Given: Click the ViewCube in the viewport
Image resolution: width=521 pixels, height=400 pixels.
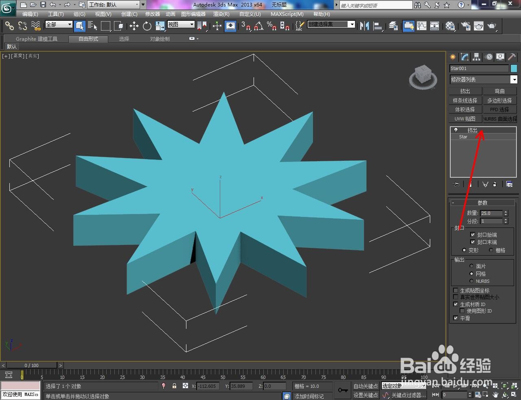Looking at the screenshot, I should (423, 76).
